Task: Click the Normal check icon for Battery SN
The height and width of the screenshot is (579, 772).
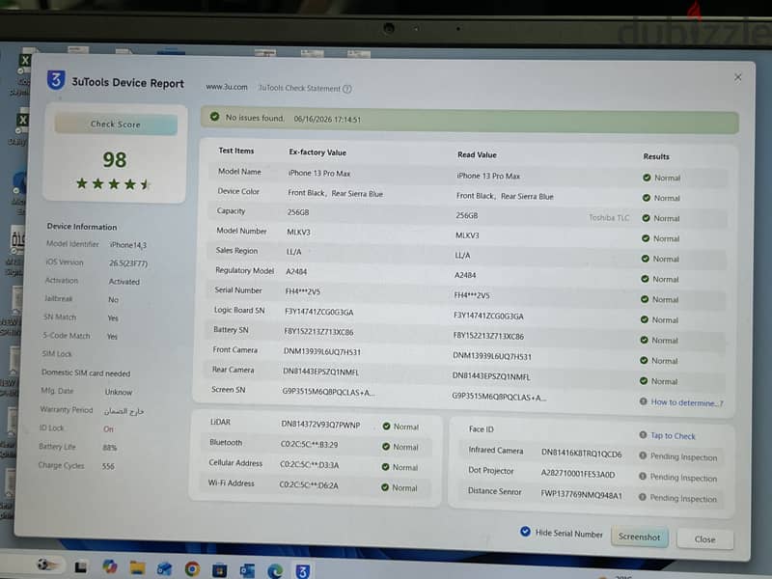Action: [644, 340]
